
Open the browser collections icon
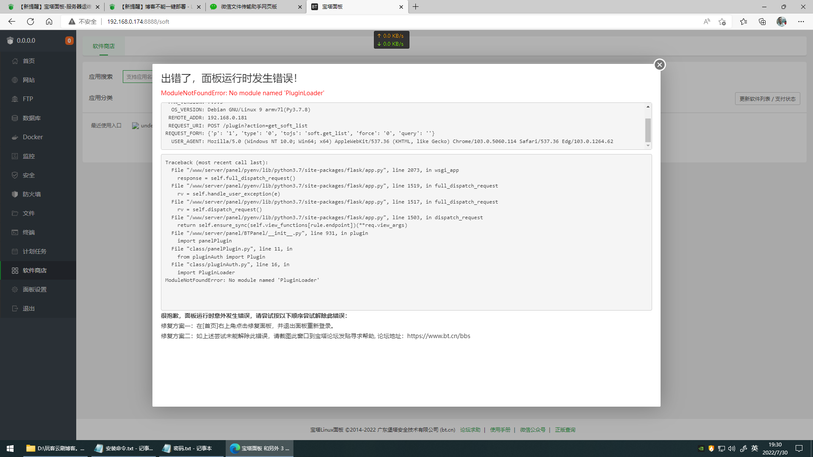pyautogui.click(x=762, y=22)
